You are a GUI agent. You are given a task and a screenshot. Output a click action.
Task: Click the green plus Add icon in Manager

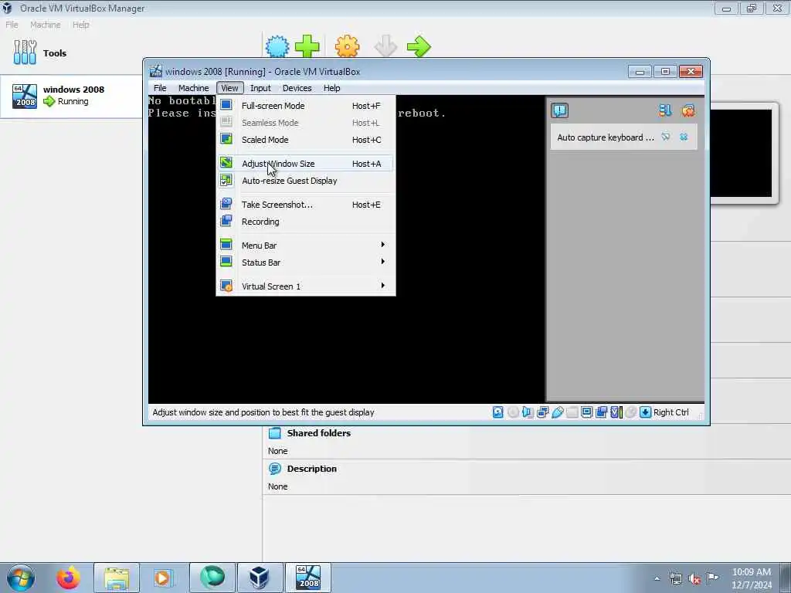point(307,47)
